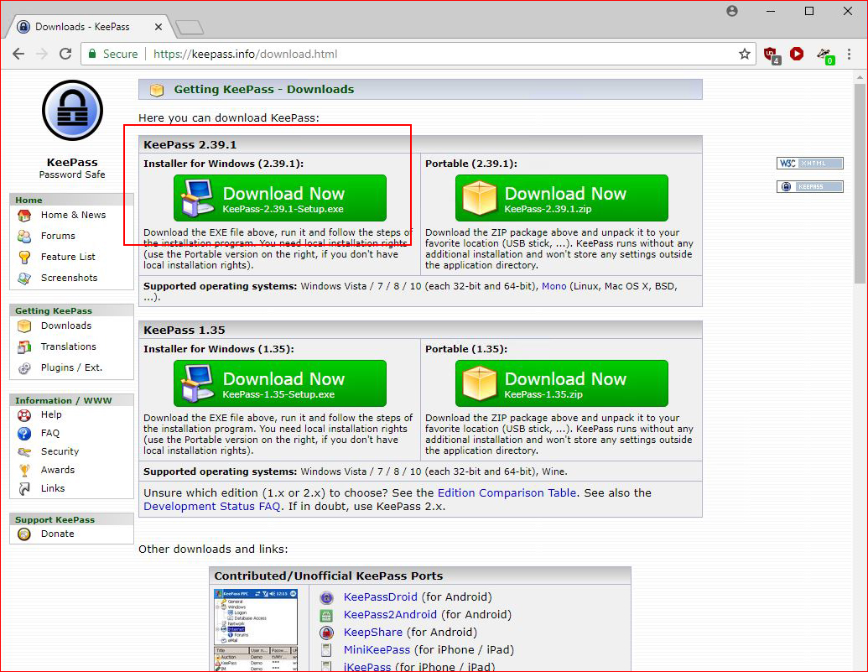Click the KeePass2Android app icon
Screen dimensions: 868x672
pyautogui.click(x=326, y=615)
